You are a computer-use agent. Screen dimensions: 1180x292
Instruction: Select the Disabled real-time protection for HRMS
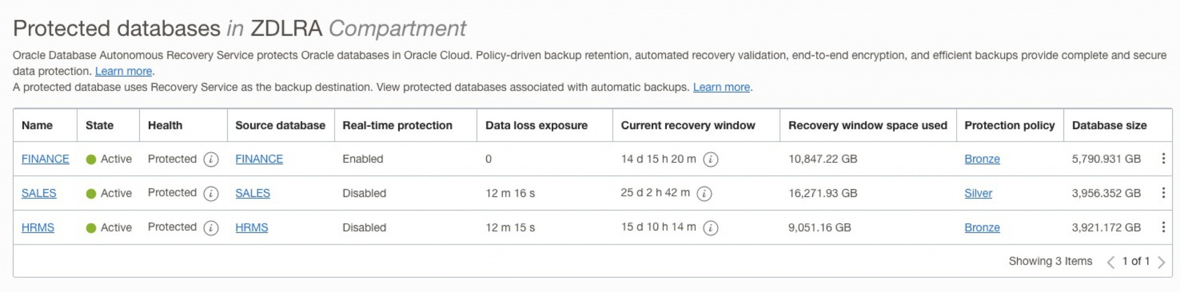coord(365,227)
